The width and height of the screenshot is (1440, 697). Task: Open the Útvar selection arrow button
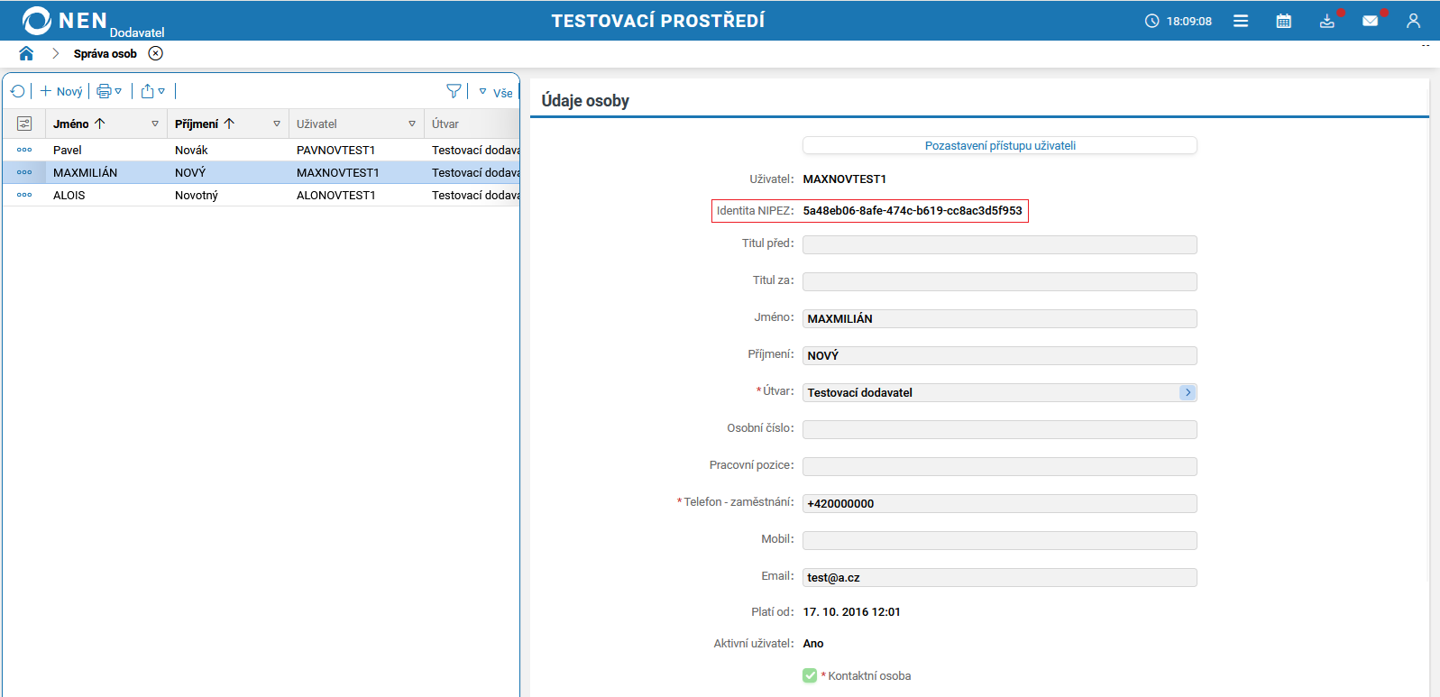point(1188,392)
